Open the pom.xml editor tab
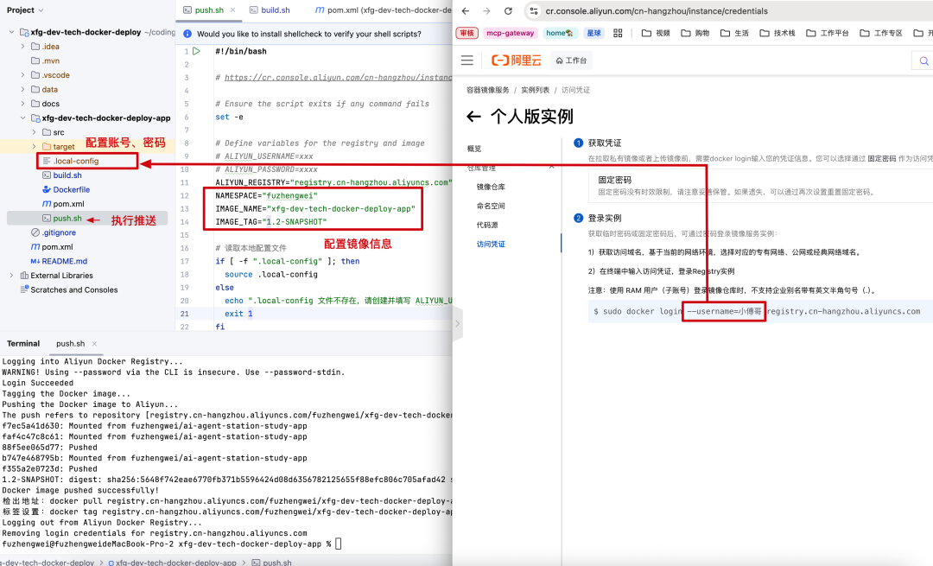 coord(383,10)
